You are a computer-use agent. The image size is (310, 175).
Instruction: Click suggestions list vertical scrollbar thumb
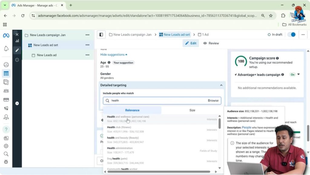219,123
